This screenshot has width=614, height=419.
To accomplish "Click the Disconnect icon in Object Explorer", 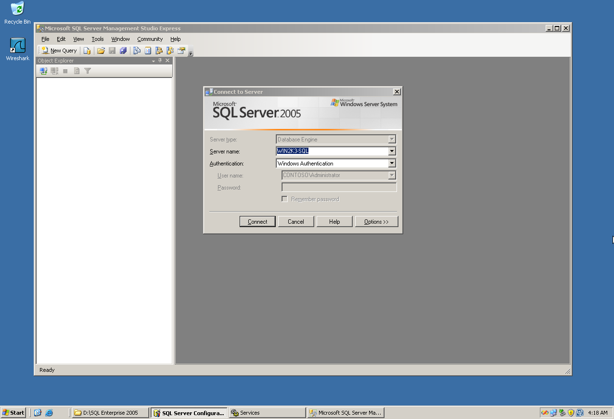I will (54, 71).
